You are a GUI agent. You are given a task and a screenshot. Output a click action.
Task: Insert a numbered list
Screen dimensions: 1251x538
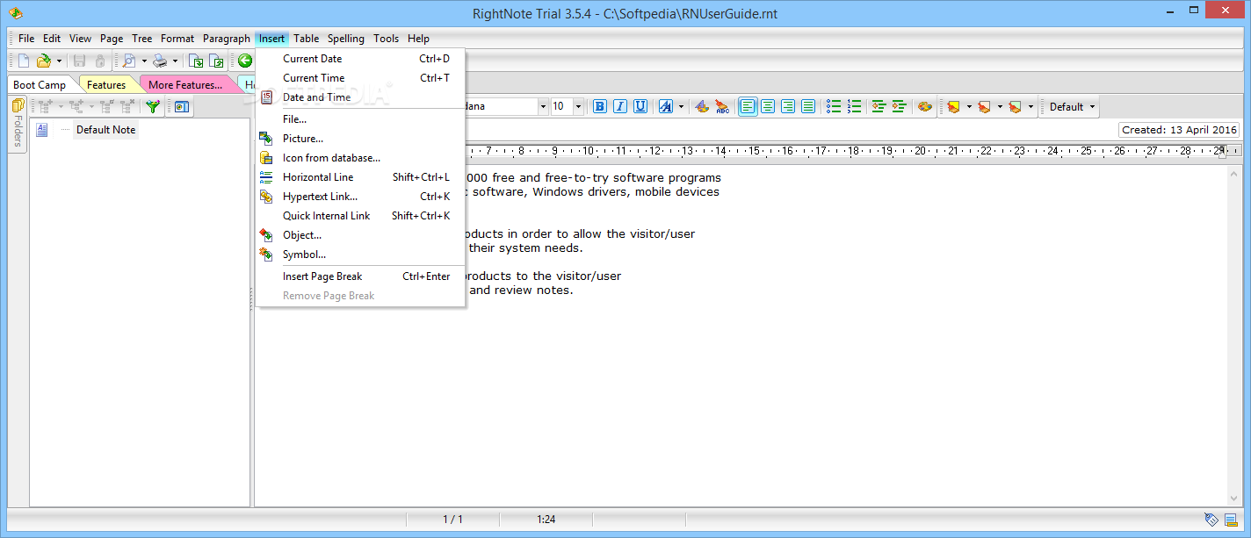pyautogui.click(x=854, y=106)
